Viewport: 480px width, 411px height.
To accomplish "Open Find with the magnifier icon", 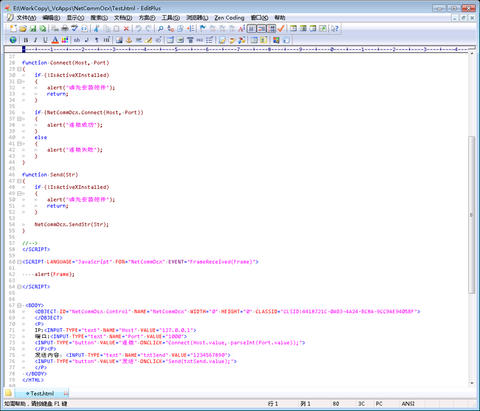I will pos(160,29).
